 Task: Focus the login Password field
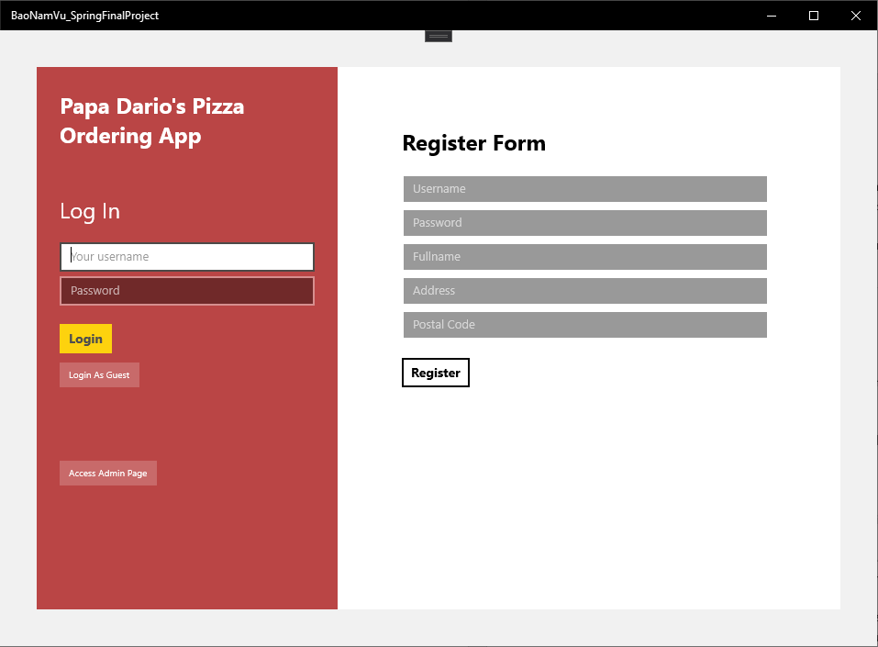(x=187, y=291)
